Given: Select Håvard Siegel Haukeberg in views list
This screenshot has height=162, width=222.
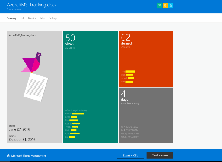Looking at the screenshot, I should pos(76,110).
